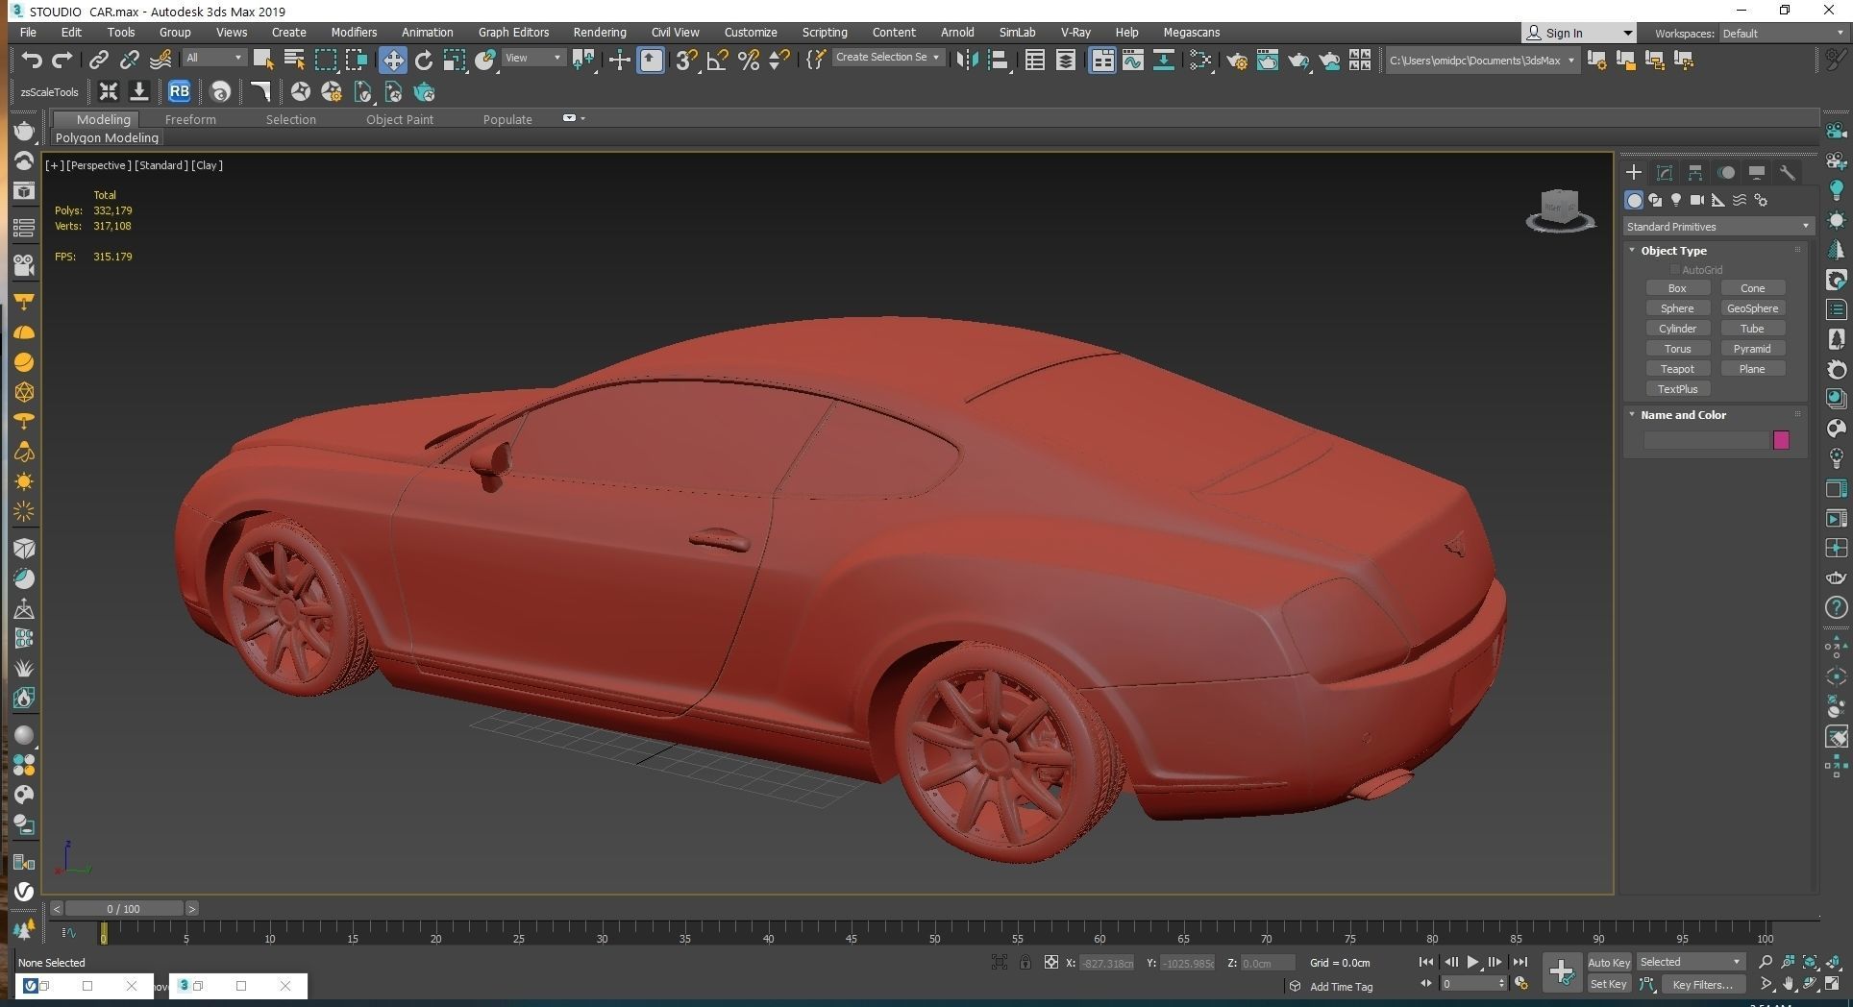Toggle the Auto Key mode button
This screenshot has height=1007, width=1853.
pos(1609,962)
